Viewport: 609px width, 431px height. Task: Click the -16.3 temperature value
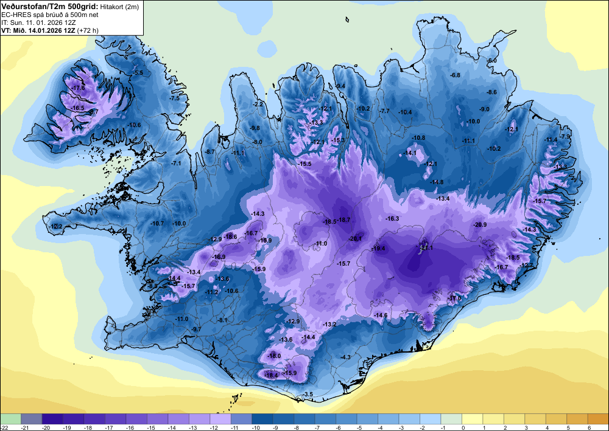tap(392, 219)
